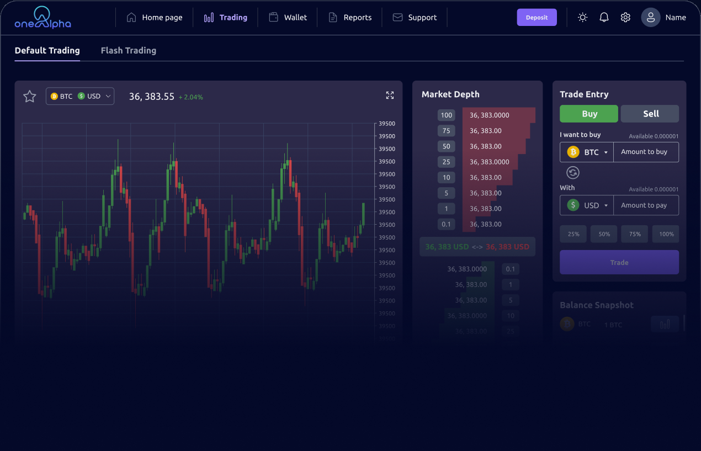Click the oneAlpha logo

pyautogui.click(x=43, y=18)
